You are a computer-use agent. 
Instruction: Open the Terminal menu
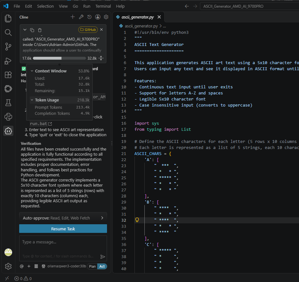coord(103,6)
